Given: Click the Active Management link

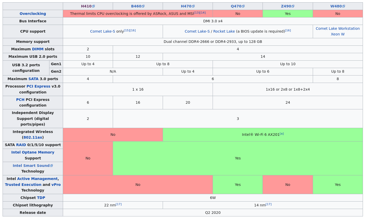Looking at the screenshot, I should tap(37, 179).
